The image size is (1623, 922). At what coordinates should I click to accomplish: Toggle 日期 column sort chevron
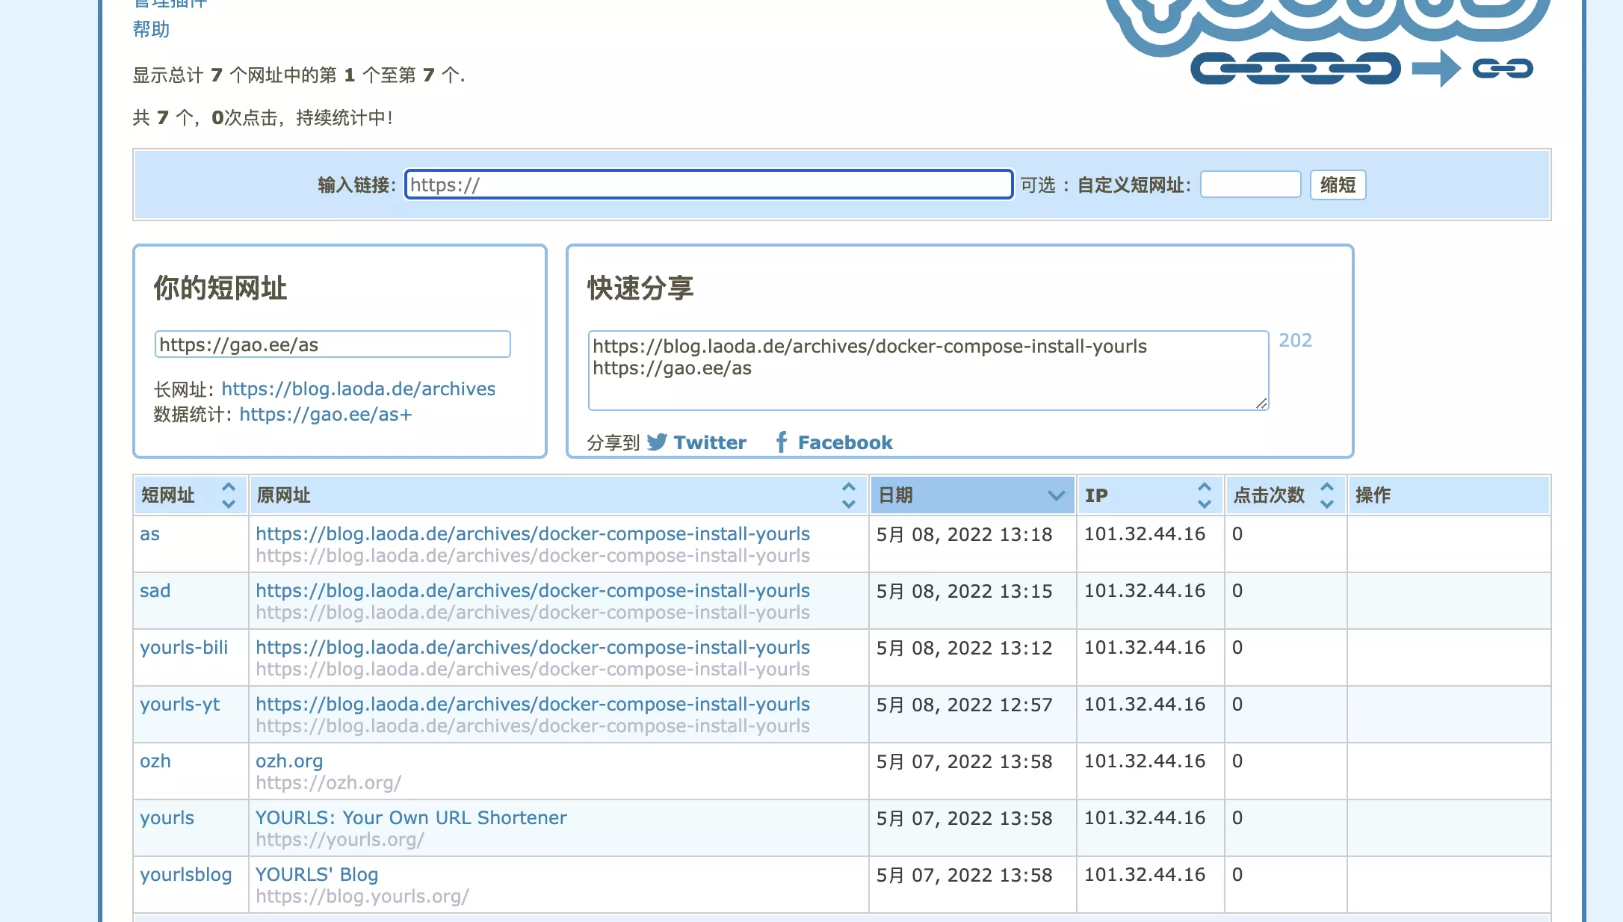pos(1055,495)
